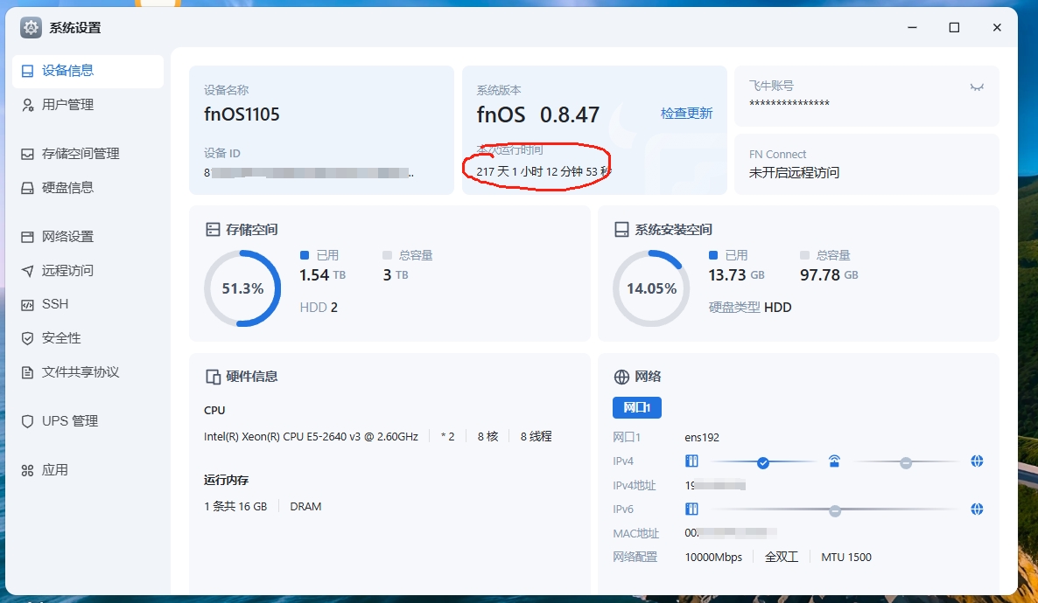This screenshot has width=1038, height=603.
Task: Click the 检查更新 link to check updates
Action: coord(686,113)
